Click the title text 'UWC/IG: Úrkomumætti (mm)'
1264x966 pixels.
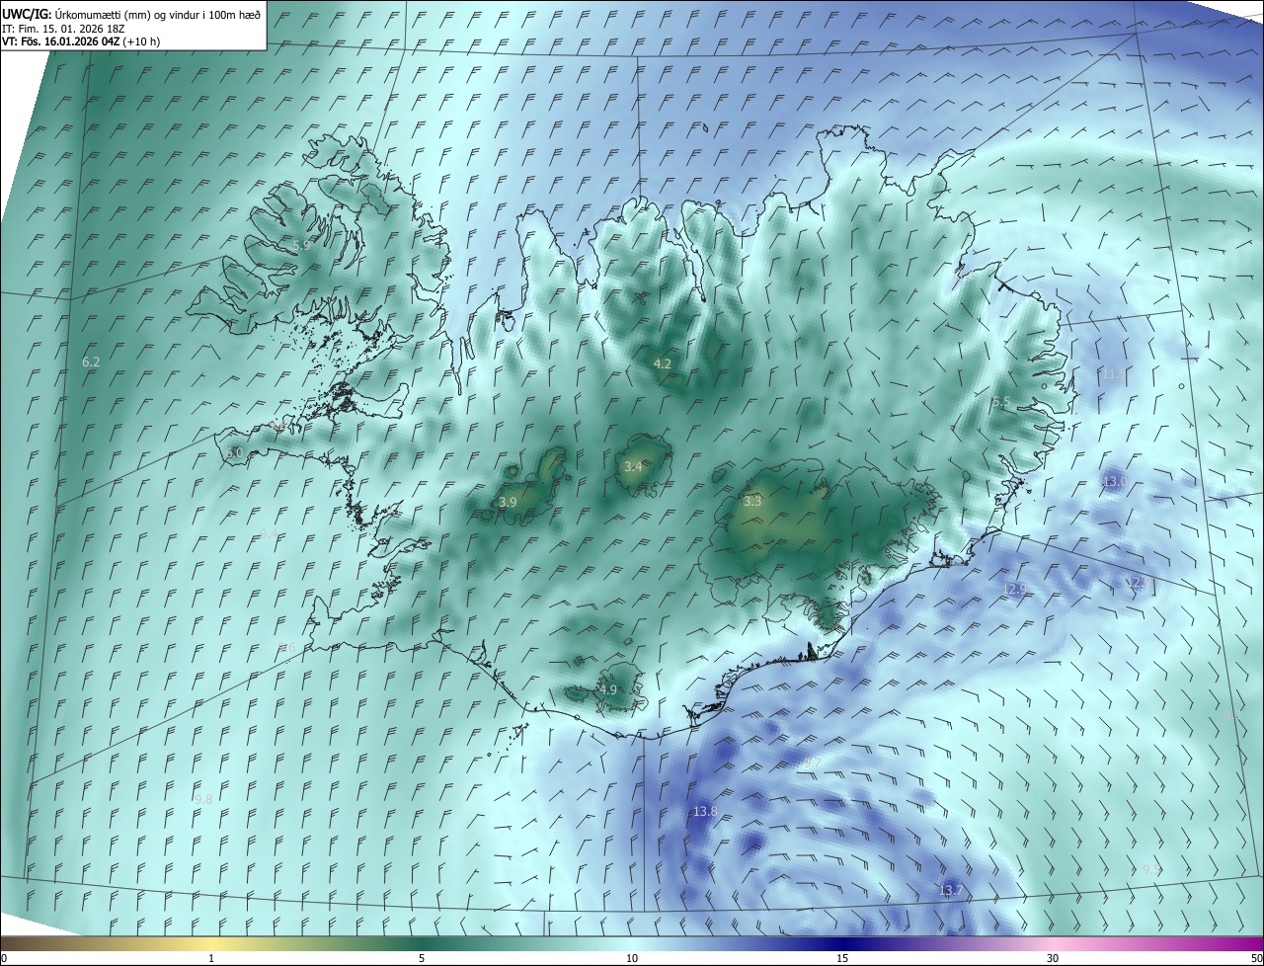click(x=74, y=14)
